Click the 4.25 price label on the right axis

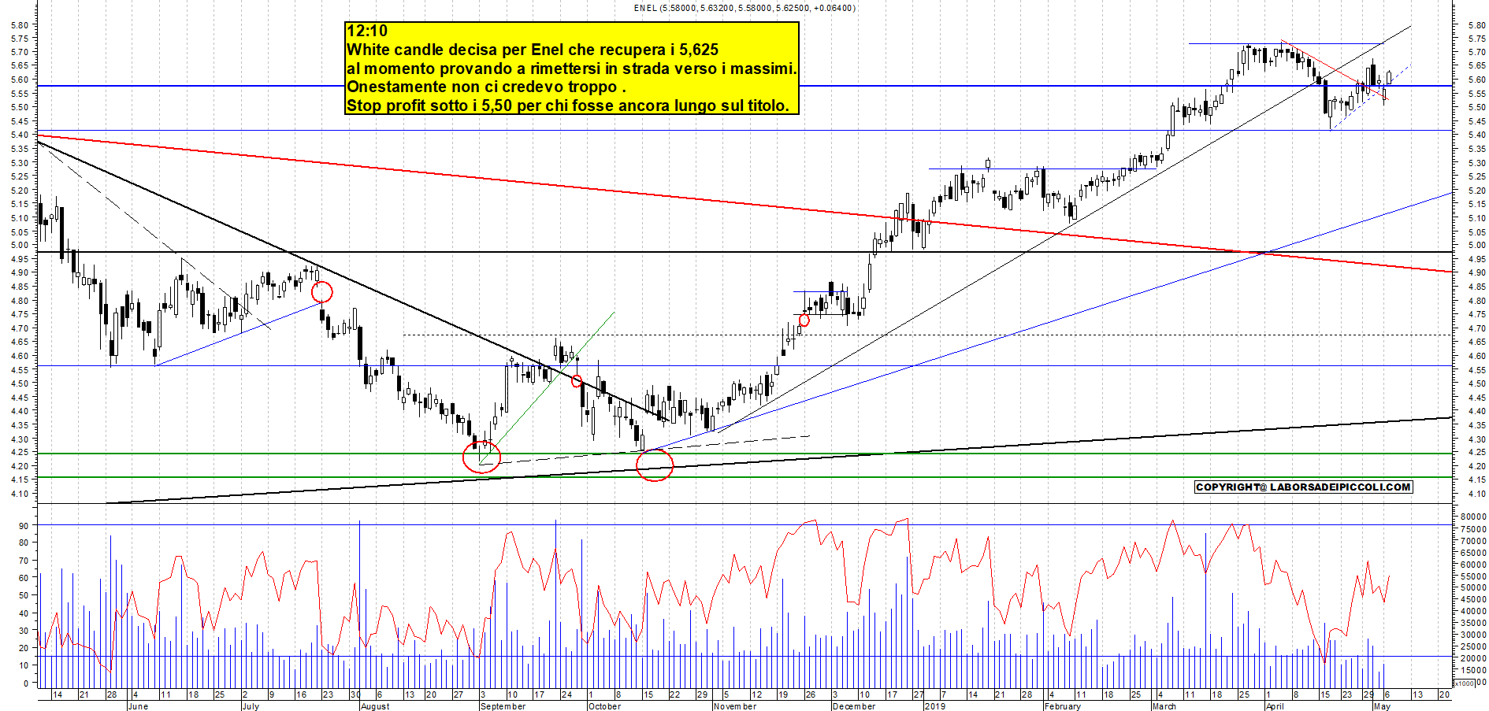pos(1476,453)
